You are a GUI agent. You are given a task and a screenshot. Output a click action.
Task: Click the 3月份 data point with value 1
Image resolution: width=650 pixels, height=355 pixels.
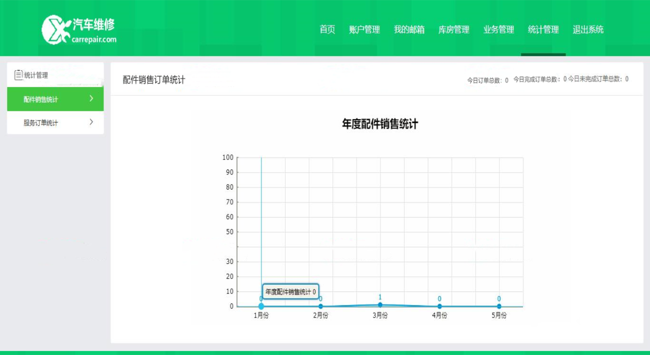380,305
